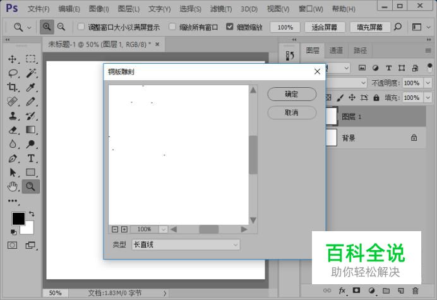Viewport: 437px width, 300px height.
Task: Open the Layers panel options menu
Action: click(428, 51)
